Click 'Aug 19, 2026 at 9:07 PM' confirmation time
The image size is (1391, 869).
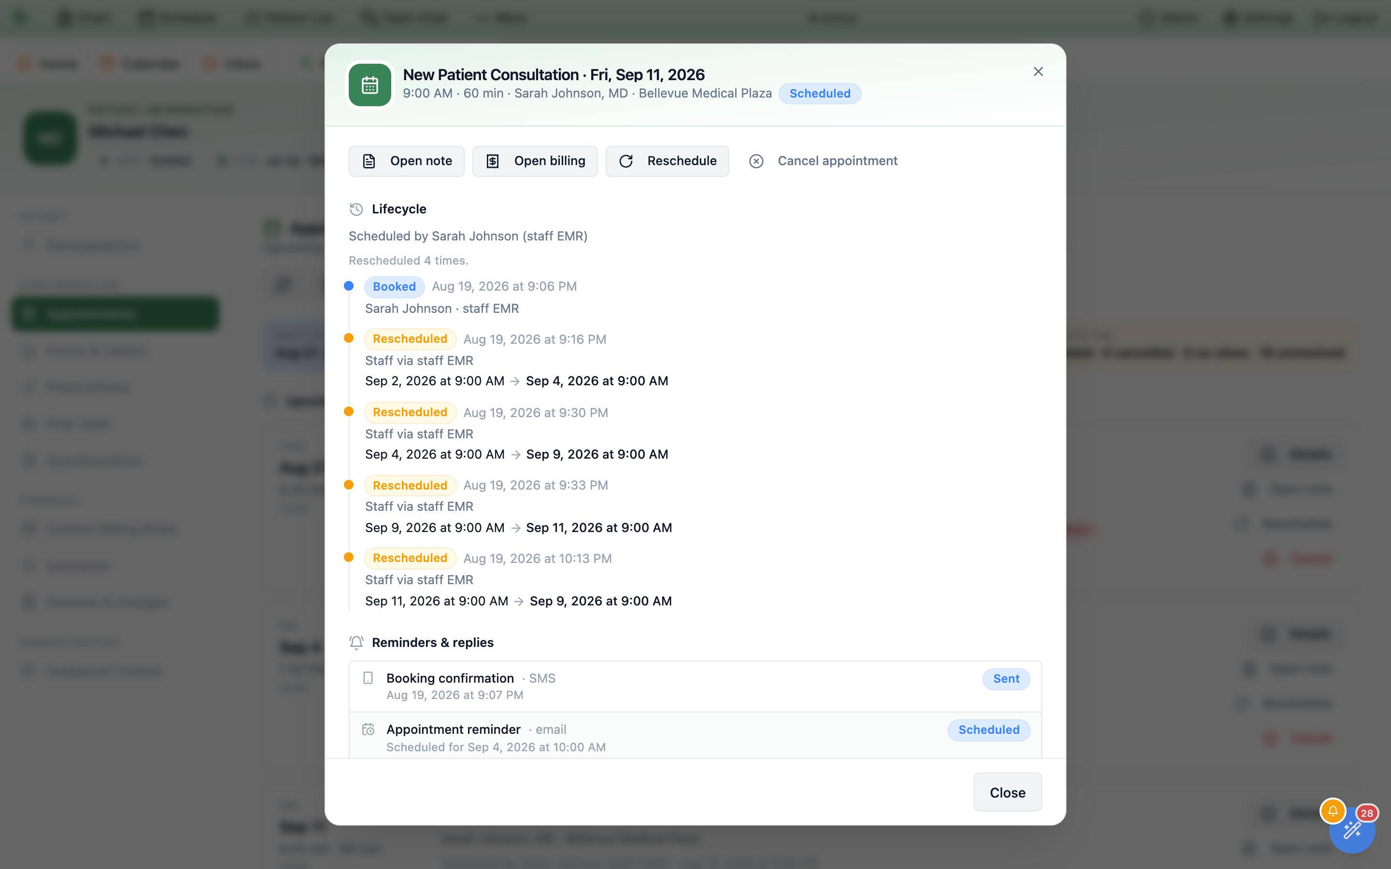click(454, 695)
